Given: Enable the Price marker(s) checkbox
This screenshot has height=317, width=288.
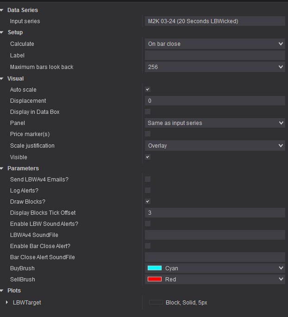Looking at the screenshot, I should (x=148, y=134).
